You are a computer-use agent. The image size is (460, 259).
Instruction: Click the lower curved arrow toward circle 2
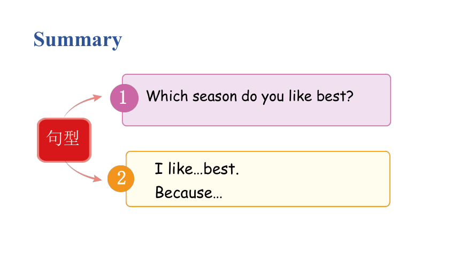click(x=83, y=172)
